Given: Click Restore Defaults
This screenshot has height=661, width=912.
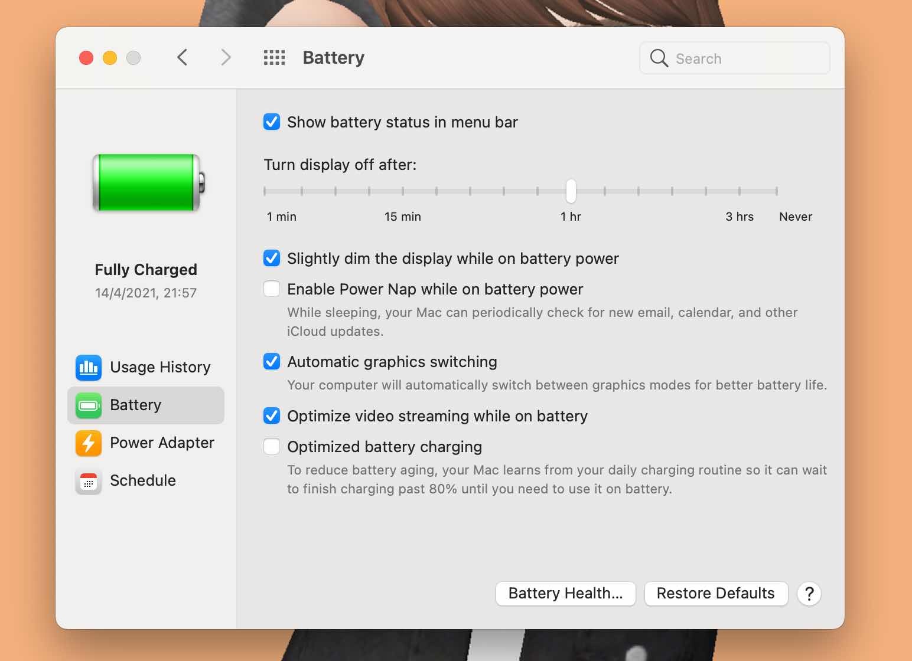Looking at the screenshot, I should [x=715, y=593].
